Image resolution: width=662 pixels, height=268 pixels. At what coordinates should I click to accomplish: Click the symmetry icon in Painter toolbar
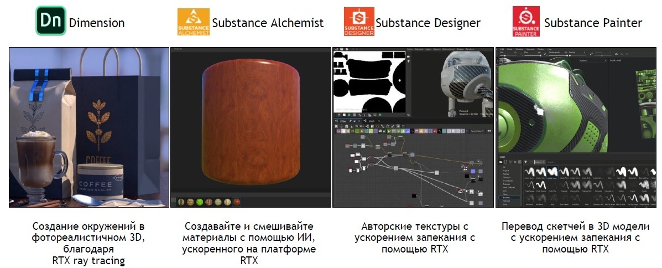616,54
